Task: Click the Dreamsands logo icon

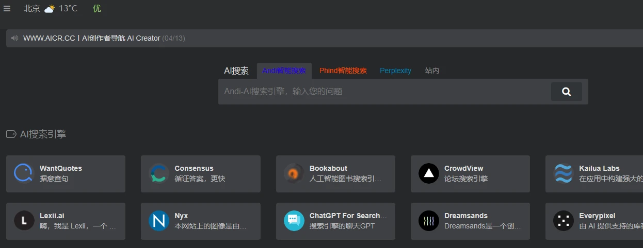Action: coord(429,221)
